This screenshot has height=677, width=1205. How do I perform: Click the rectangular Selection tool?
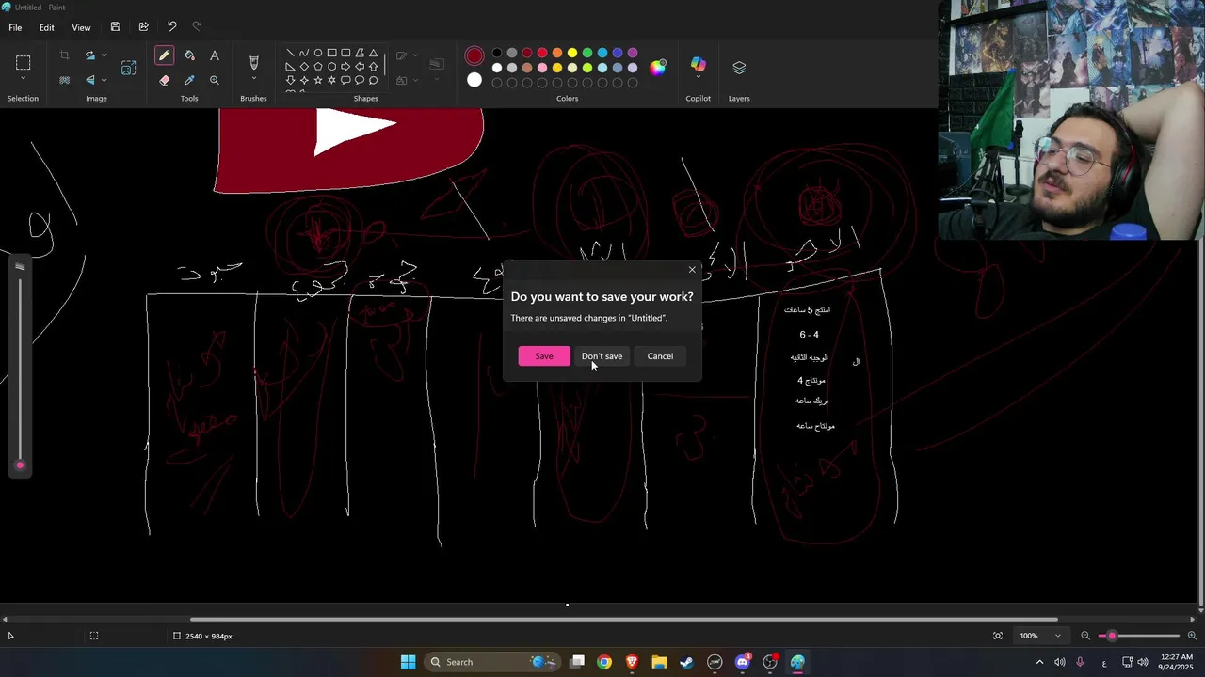tap(23, 63)
